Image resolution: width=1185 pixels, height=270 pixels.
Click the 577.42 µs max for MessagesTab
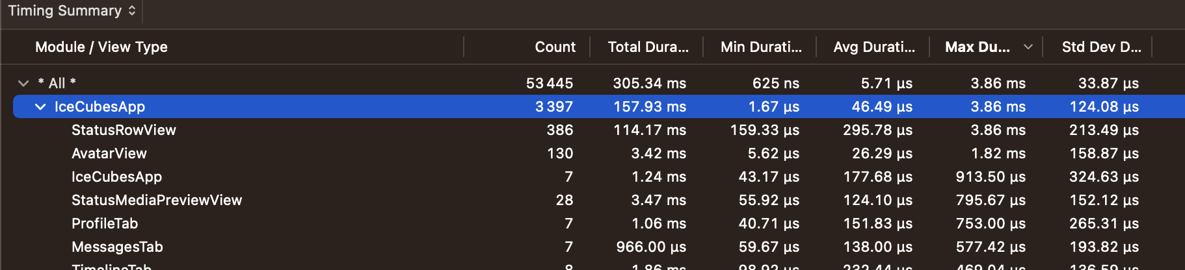tap(991, 247)
